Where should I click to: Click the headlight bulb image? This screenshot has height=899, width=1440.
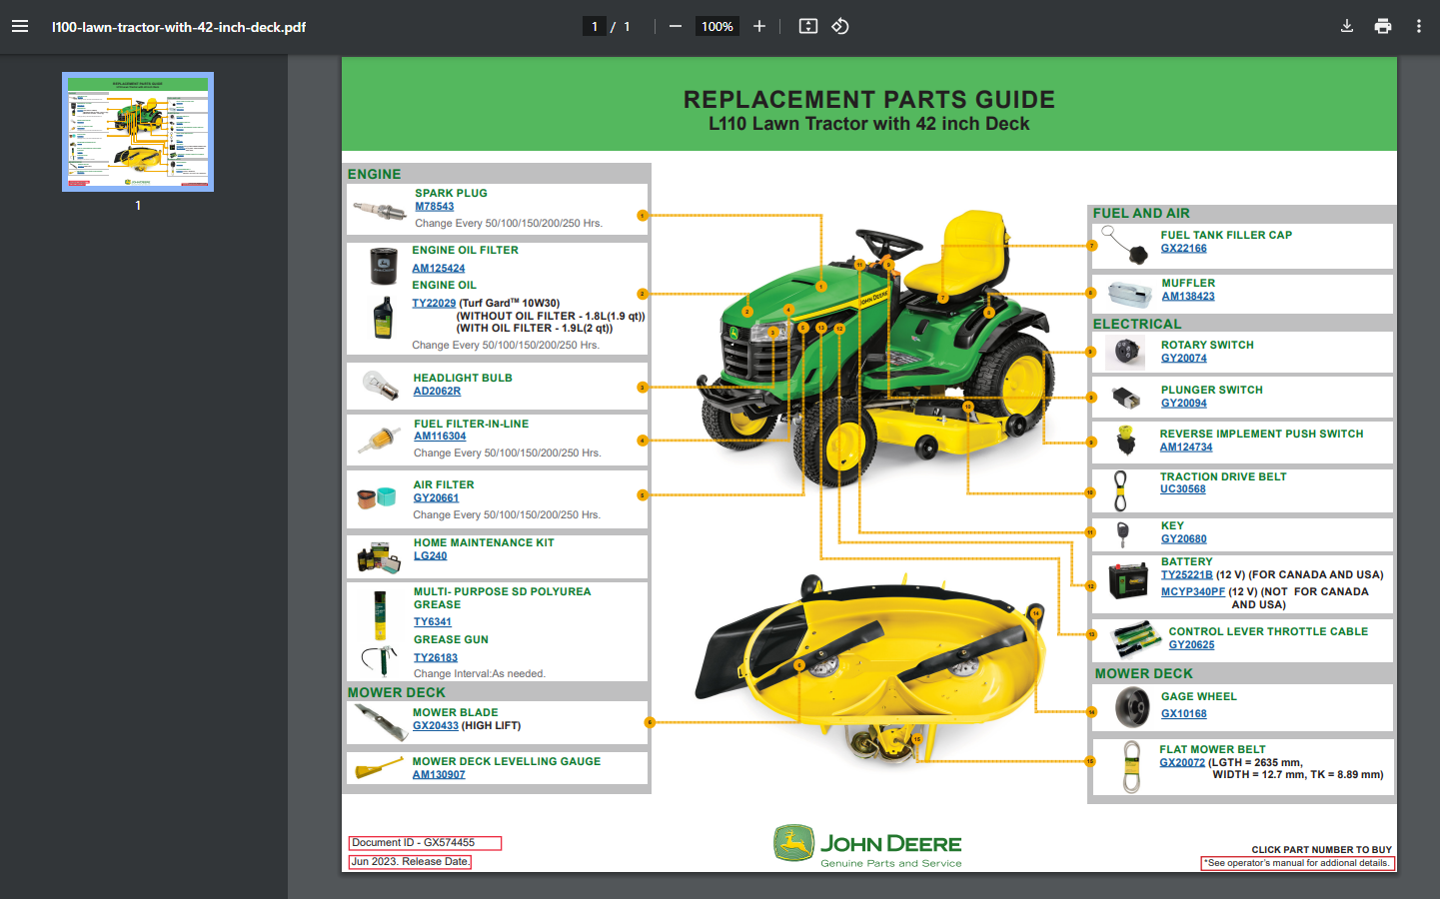click(380, 386)
